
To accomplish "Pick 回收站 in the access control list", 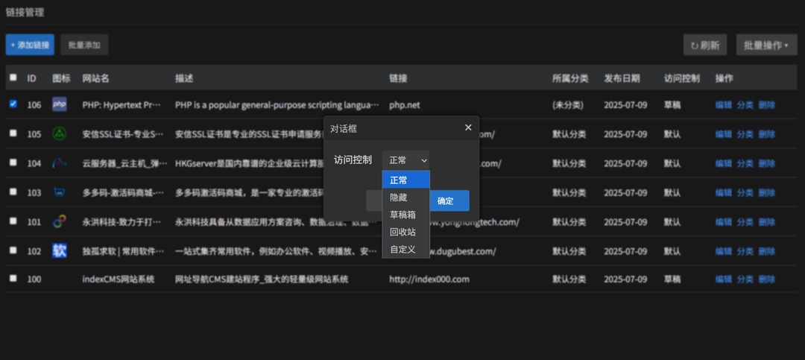I will [402, 232].
